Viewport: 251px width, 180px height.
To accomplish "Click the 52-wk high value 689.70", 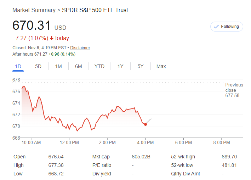I will point(230,157).
